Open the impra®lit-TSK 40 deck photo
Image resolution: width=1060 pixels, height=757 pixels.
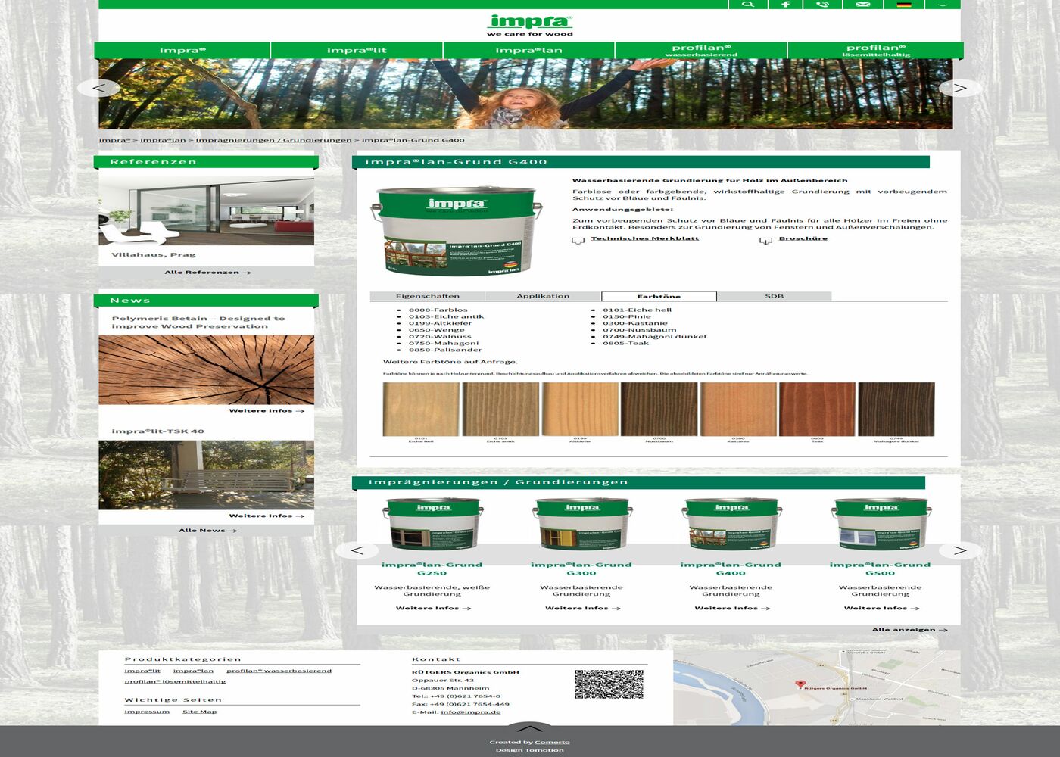206,475
